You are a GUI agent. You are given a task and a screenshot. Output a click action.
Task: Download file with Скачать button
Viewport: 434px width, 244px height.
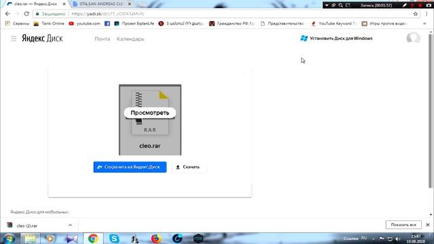point(189,167)
